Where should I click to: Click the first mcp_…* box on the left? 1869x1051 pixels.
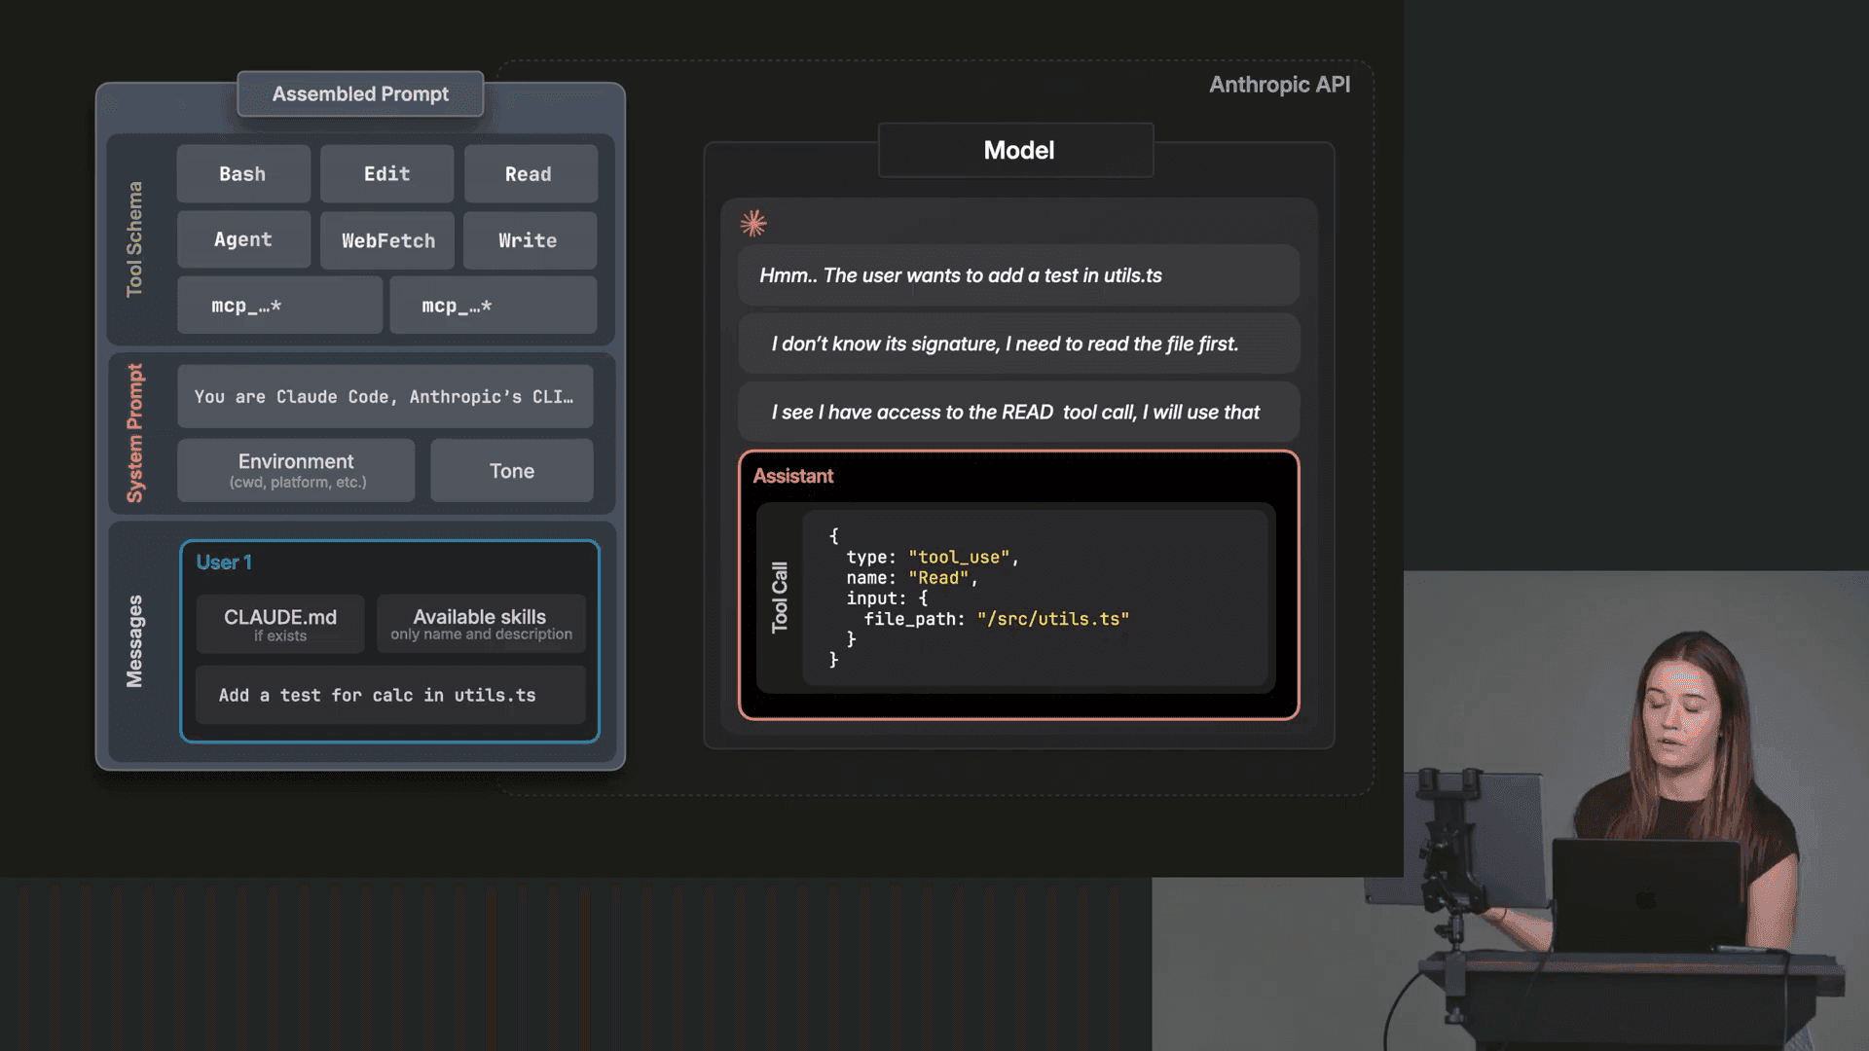pos(279,306)
